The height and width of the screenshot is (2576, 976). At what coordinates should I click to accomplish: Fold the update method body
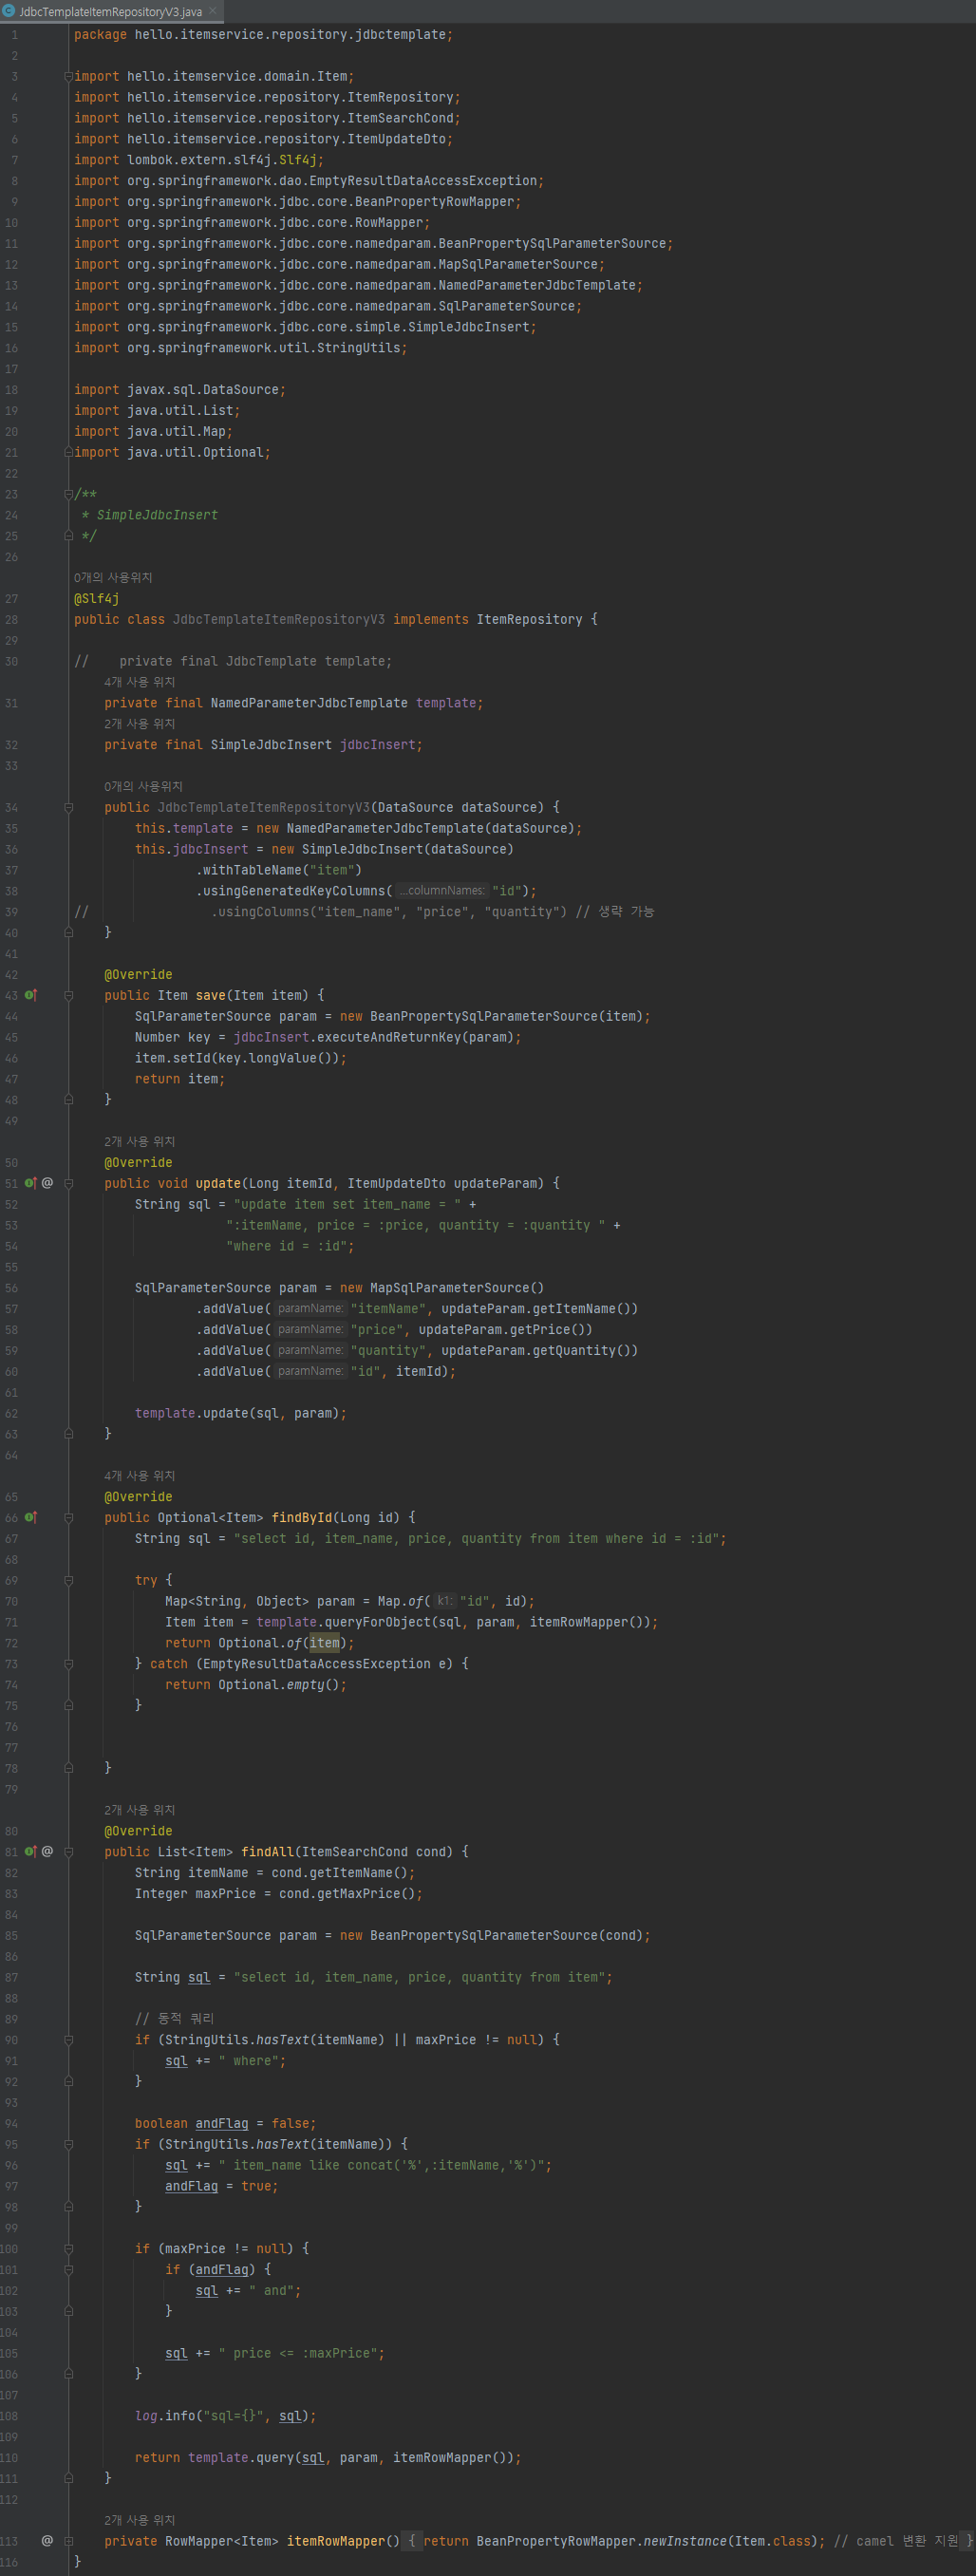pyautogui.click(x=68, y=1183)
